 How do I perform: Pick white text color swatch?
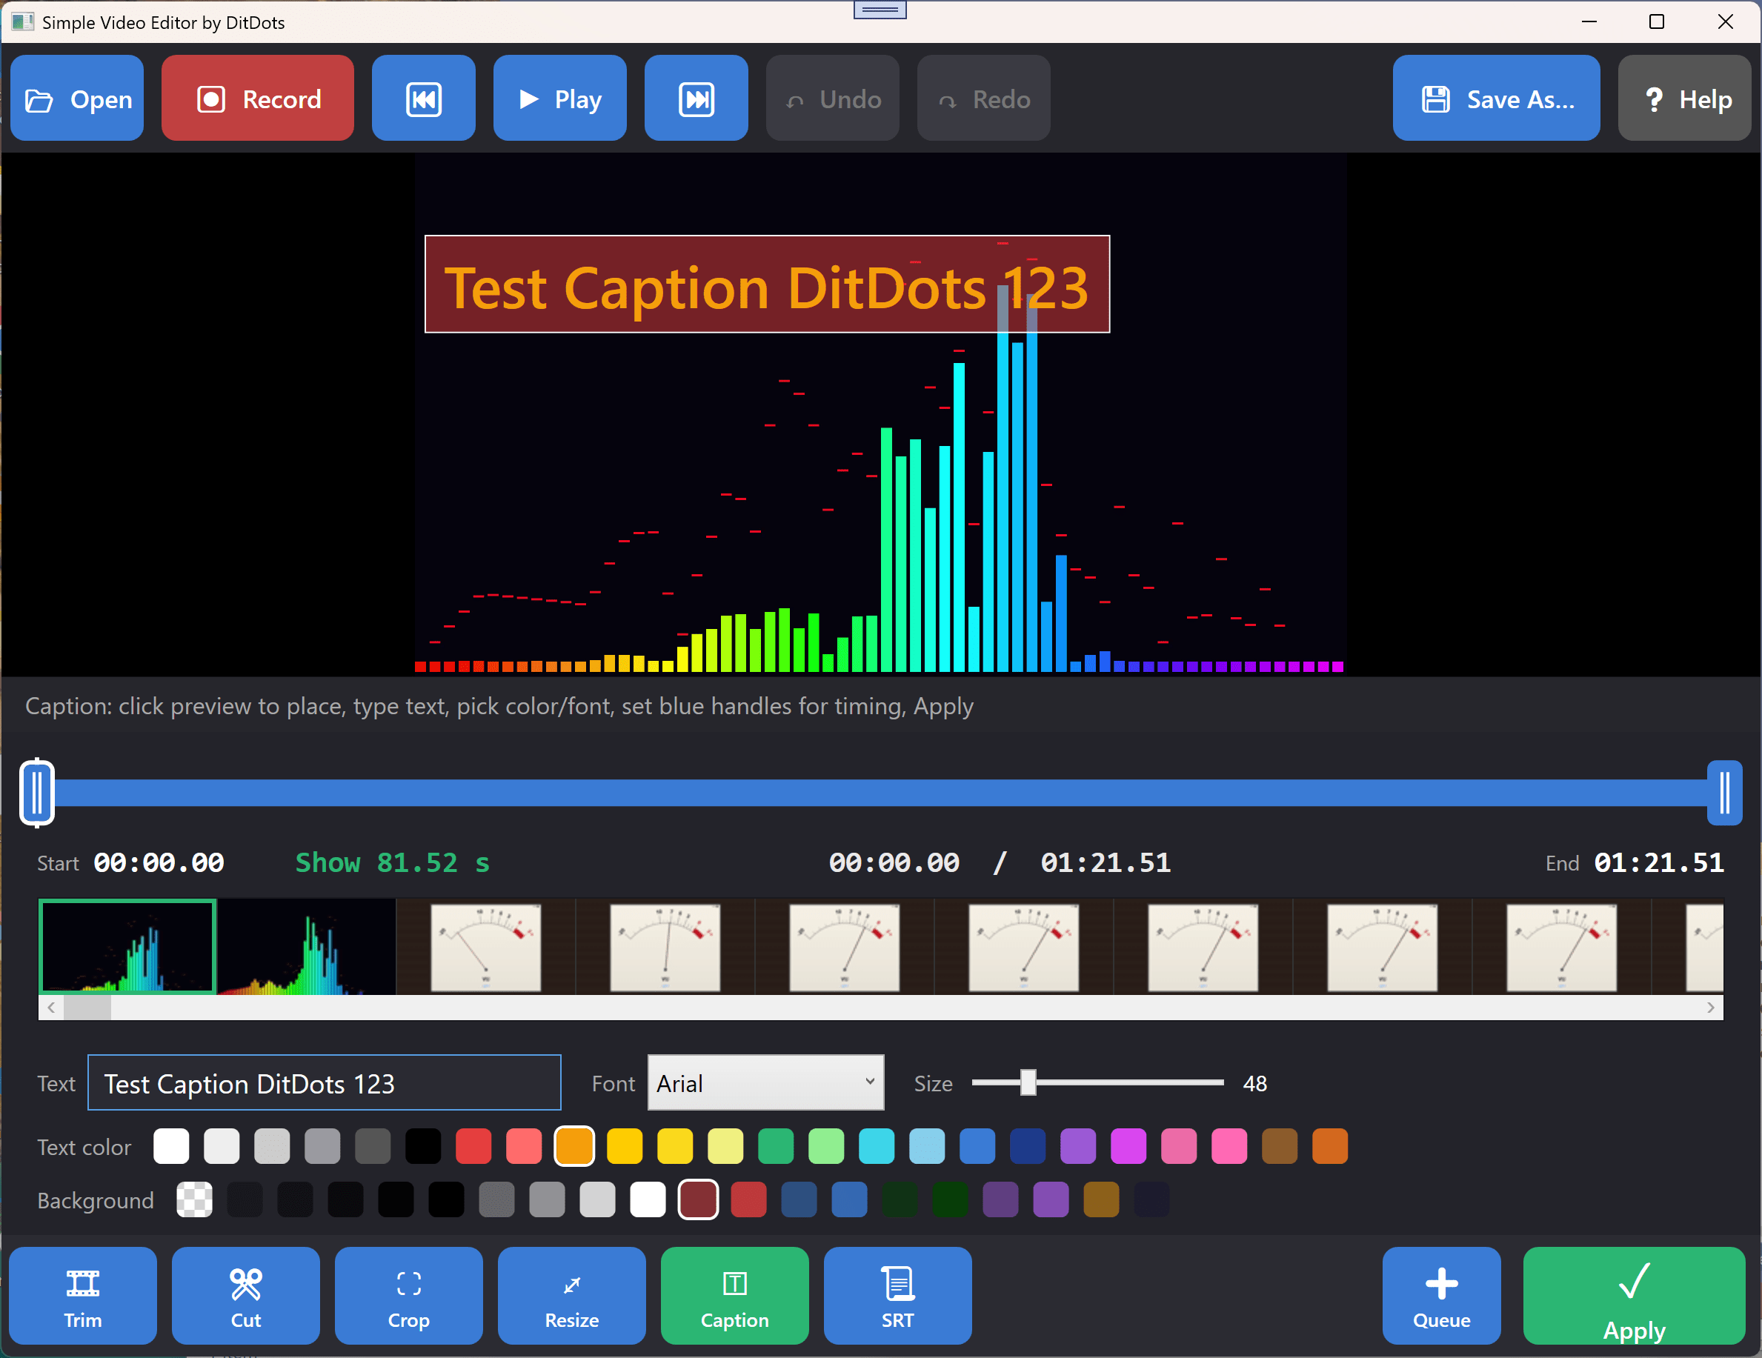pos(171,1147)
